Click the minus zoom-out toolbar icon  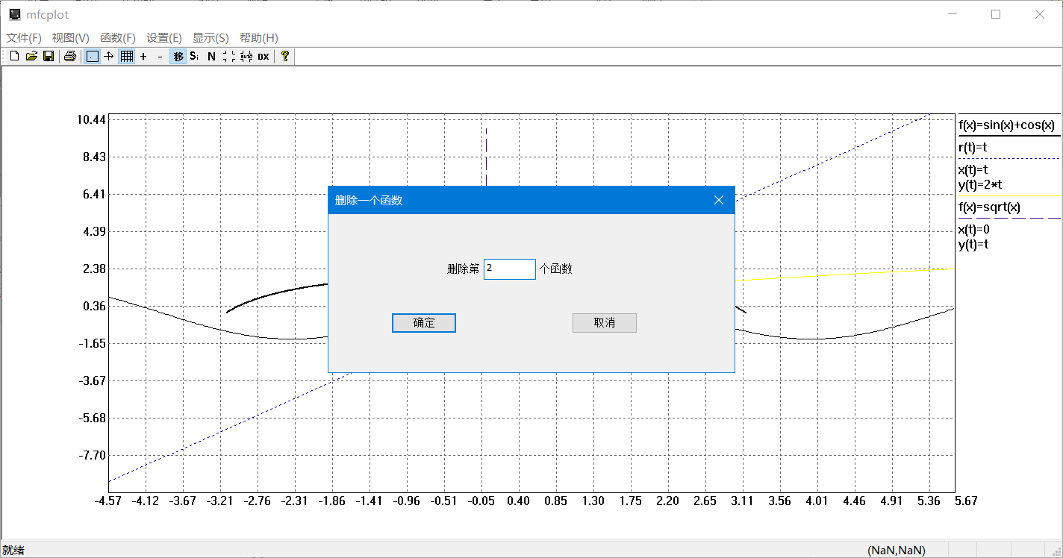click(160, 56)
